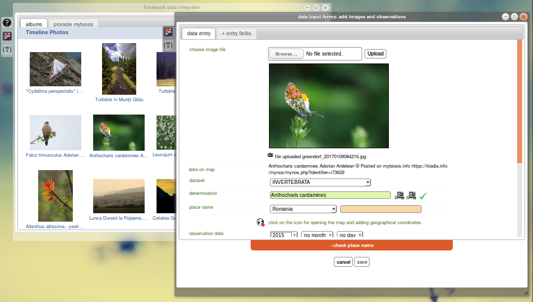Screen dimensions: 533x302
Task: Open the 2015 year dropdown
Action: pyautogui.click(x=284, y=235)
